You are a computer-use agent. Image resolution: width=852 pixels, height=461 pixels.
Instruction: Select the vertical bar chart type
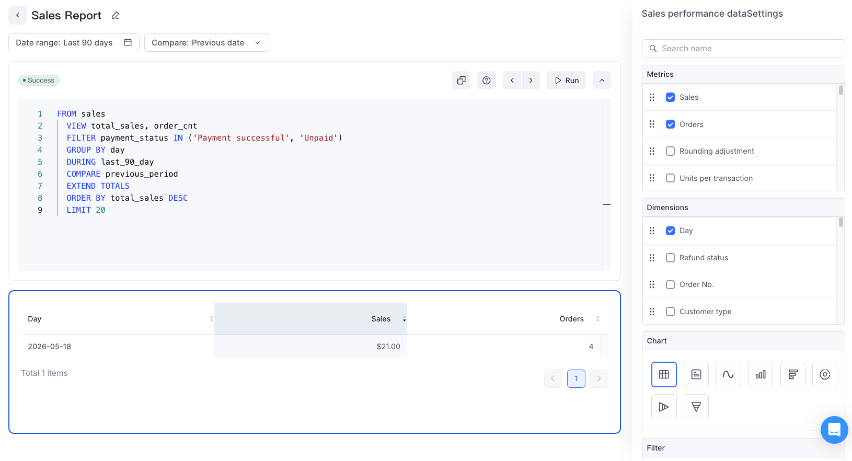pyautogui.click(x=761, y=374)
